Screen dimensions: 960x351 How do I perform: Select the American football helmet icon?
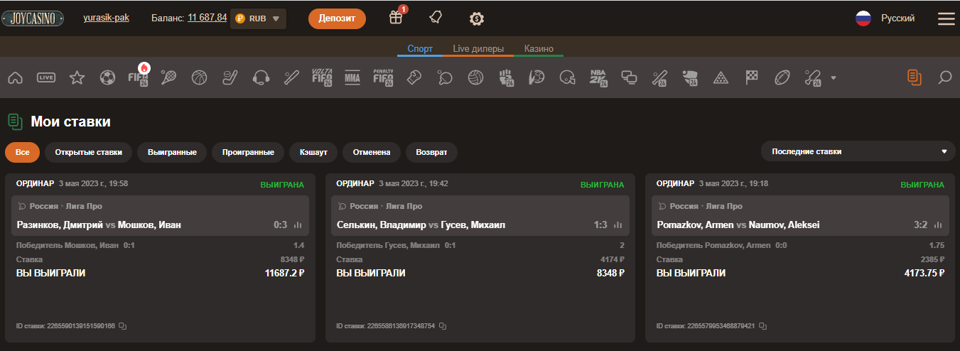coord(567,77)
